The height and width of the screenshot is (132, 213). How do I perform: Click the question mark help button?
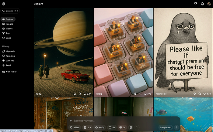(x=137, y=127)
